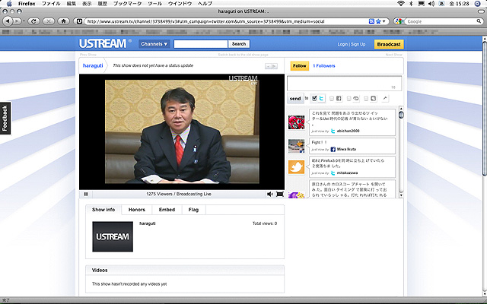Focus the chat message text box
Viewport: 487px width, 304px height.
click(344, 83)
